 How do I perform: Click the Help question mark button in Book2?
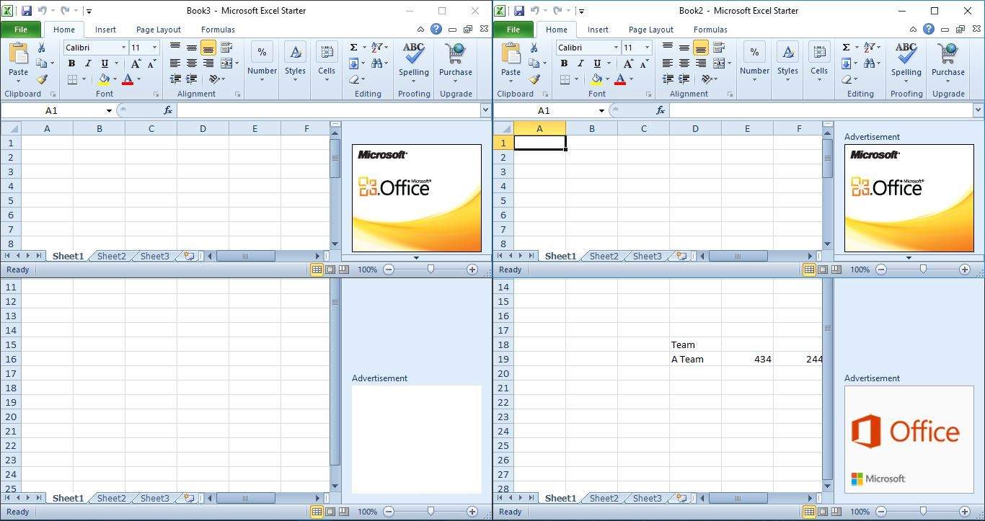928,30
